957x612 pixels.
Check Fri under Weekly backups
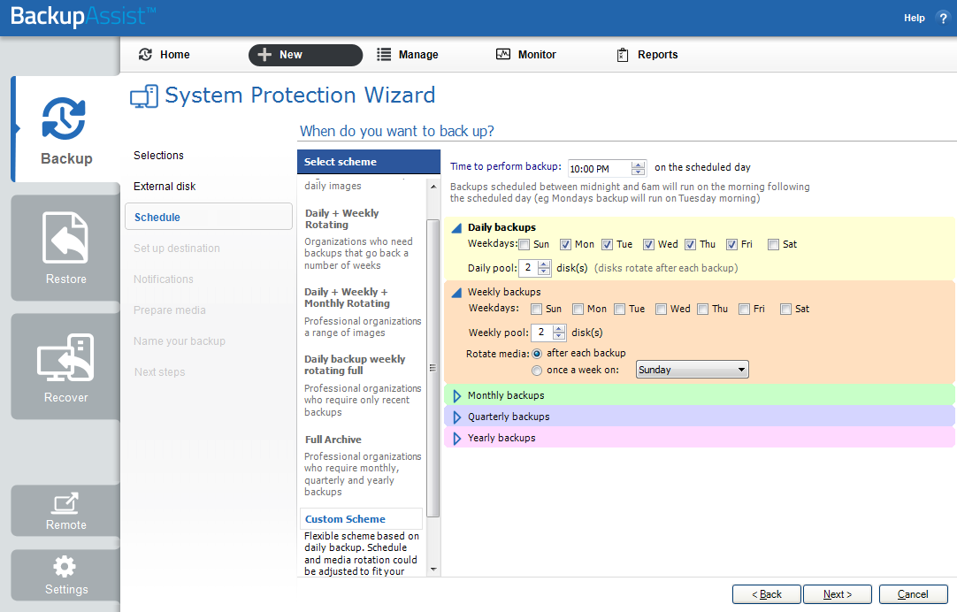(744, 310)
